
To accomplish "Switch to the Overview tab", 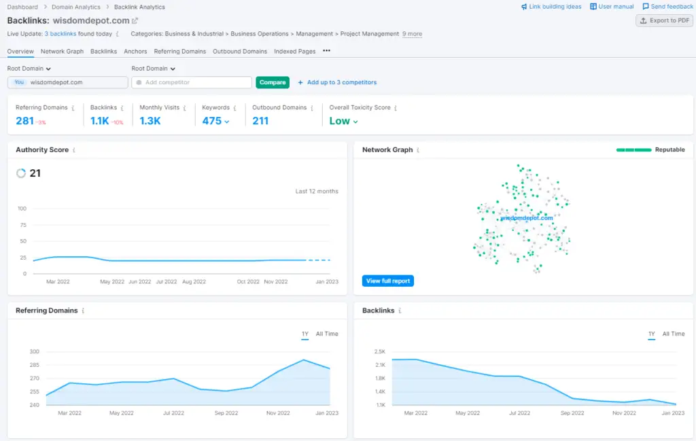I will click(x=20, y=52).
